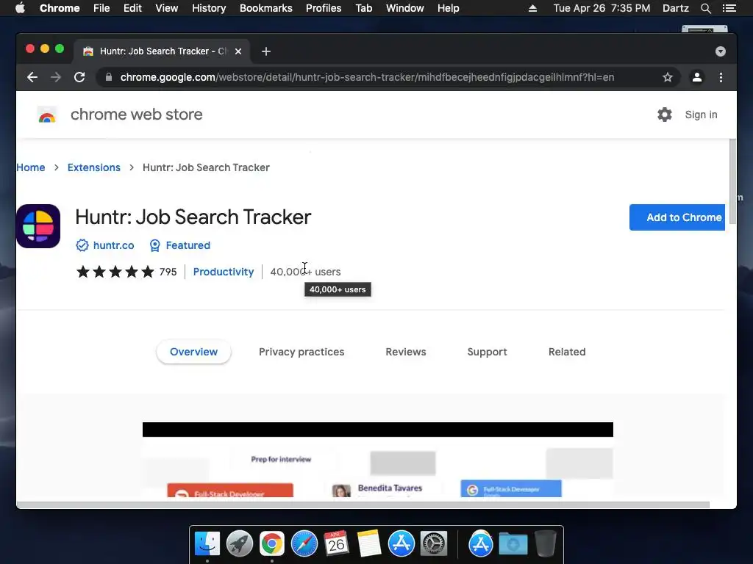Open the Apple menu
753x564 pixels.
[x=20, y=8]
